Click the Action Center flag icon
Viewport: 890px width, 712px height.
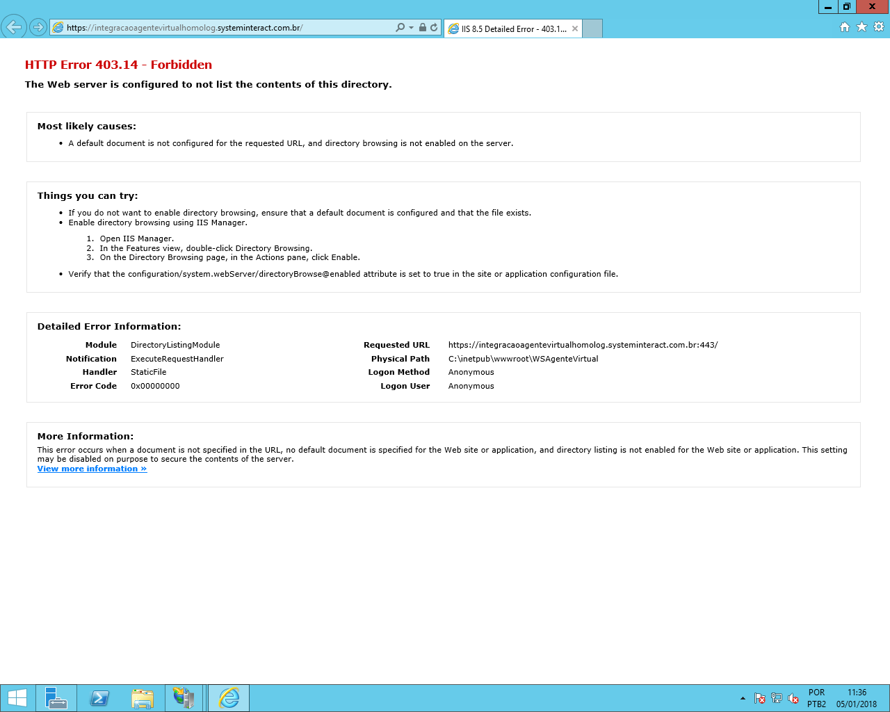click(x=760, y=698)
